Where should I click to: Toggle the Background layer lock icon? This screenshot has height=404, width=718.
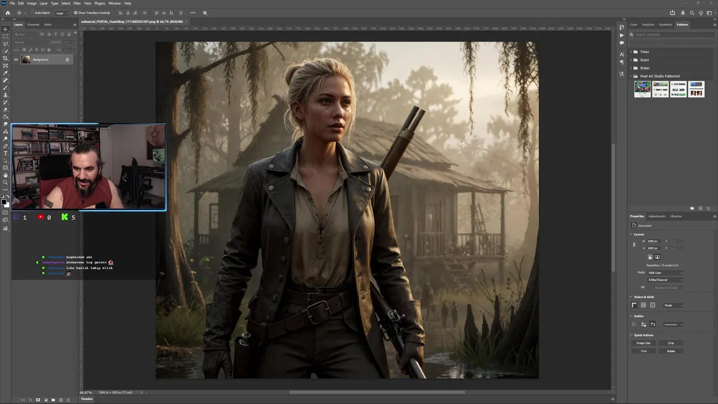[67, 59]
